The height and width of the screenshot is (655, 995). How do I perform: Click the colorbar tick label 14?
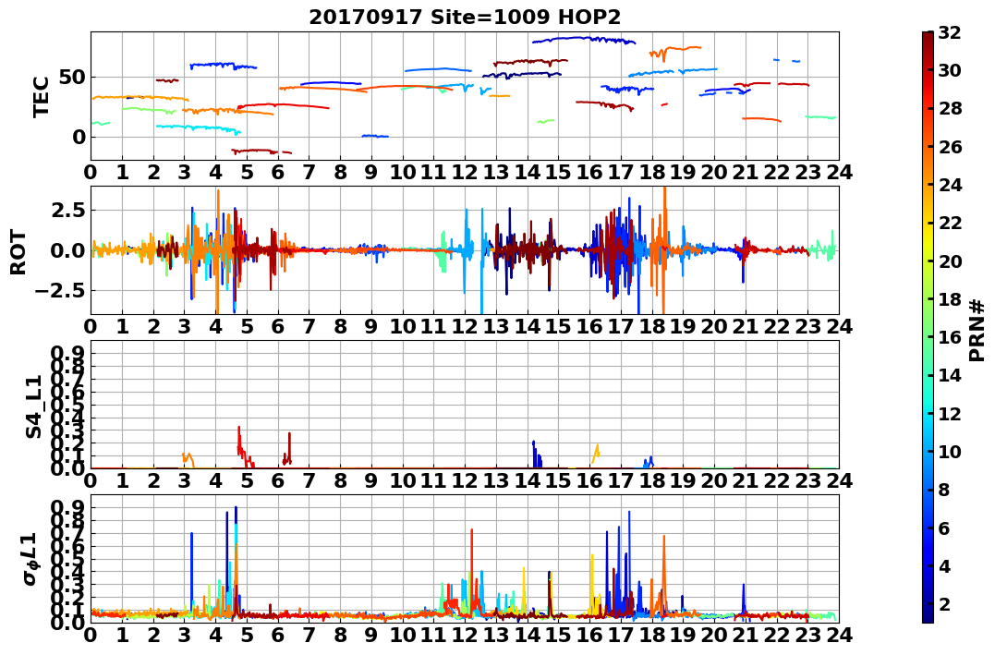tap(950, 374)
